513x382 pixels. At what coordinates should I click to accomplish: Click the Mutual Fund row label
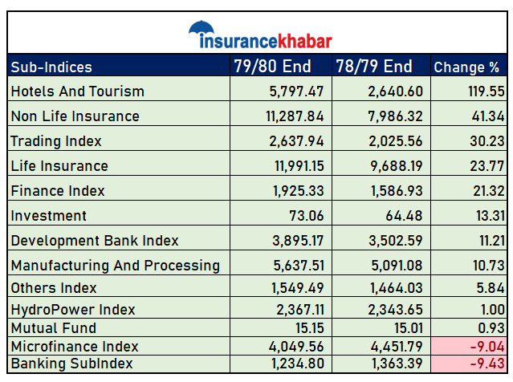coord(53,328)
